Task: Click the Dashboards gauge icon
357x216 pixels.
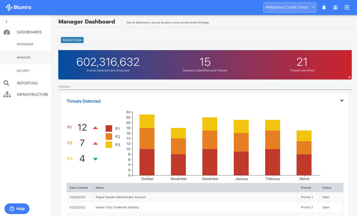Action: 7,32
